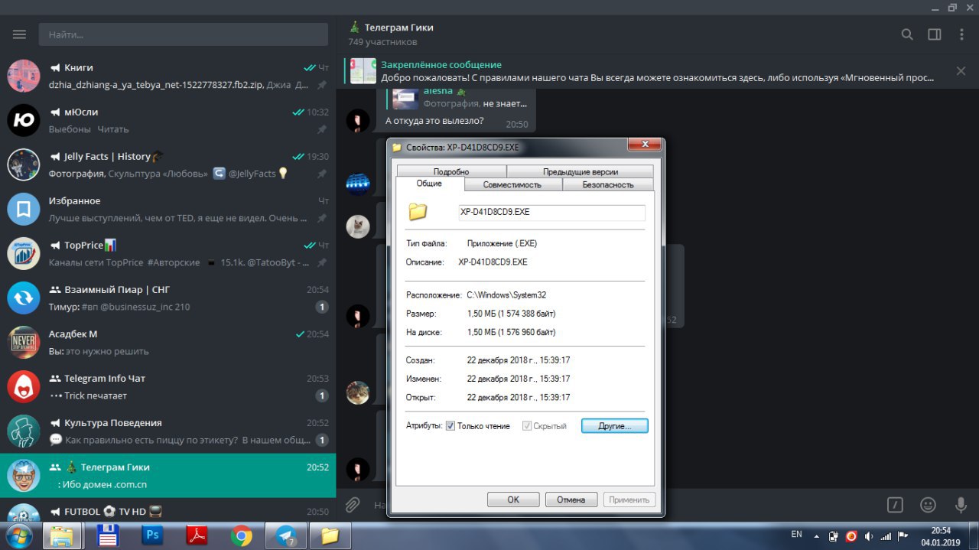This screenshot has height=550, width=979.
Task: Click Взаимный Пиар refresh-arrows avatar
Action: 23,298
